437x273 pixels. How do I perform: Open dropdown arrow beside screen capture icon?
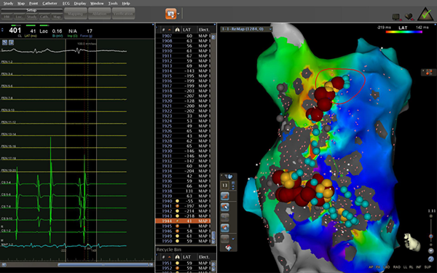[x=178, y=14]
